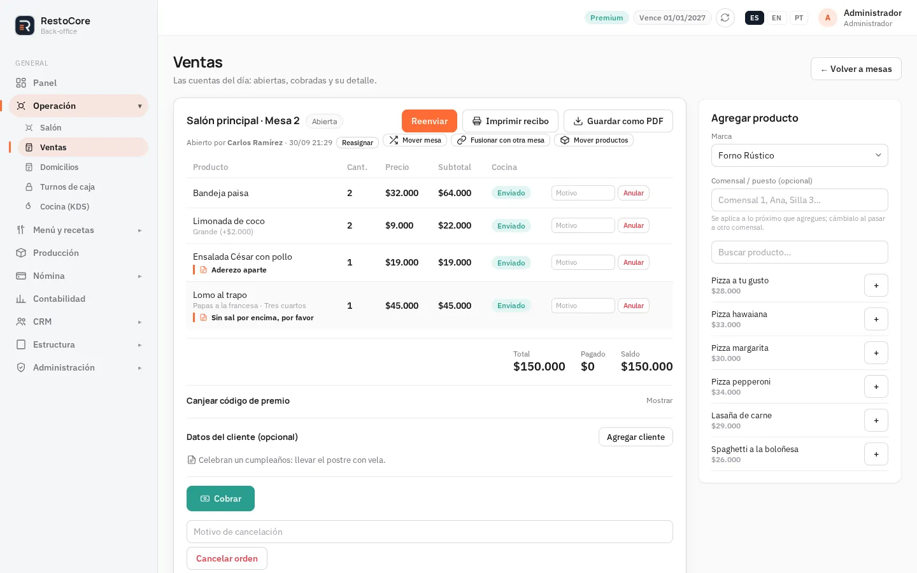Click the sync refresh icon in header

click(725, 18)
